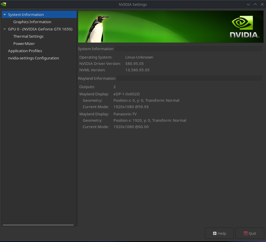Click the gear icon on the Help button

tap(215, 233)
